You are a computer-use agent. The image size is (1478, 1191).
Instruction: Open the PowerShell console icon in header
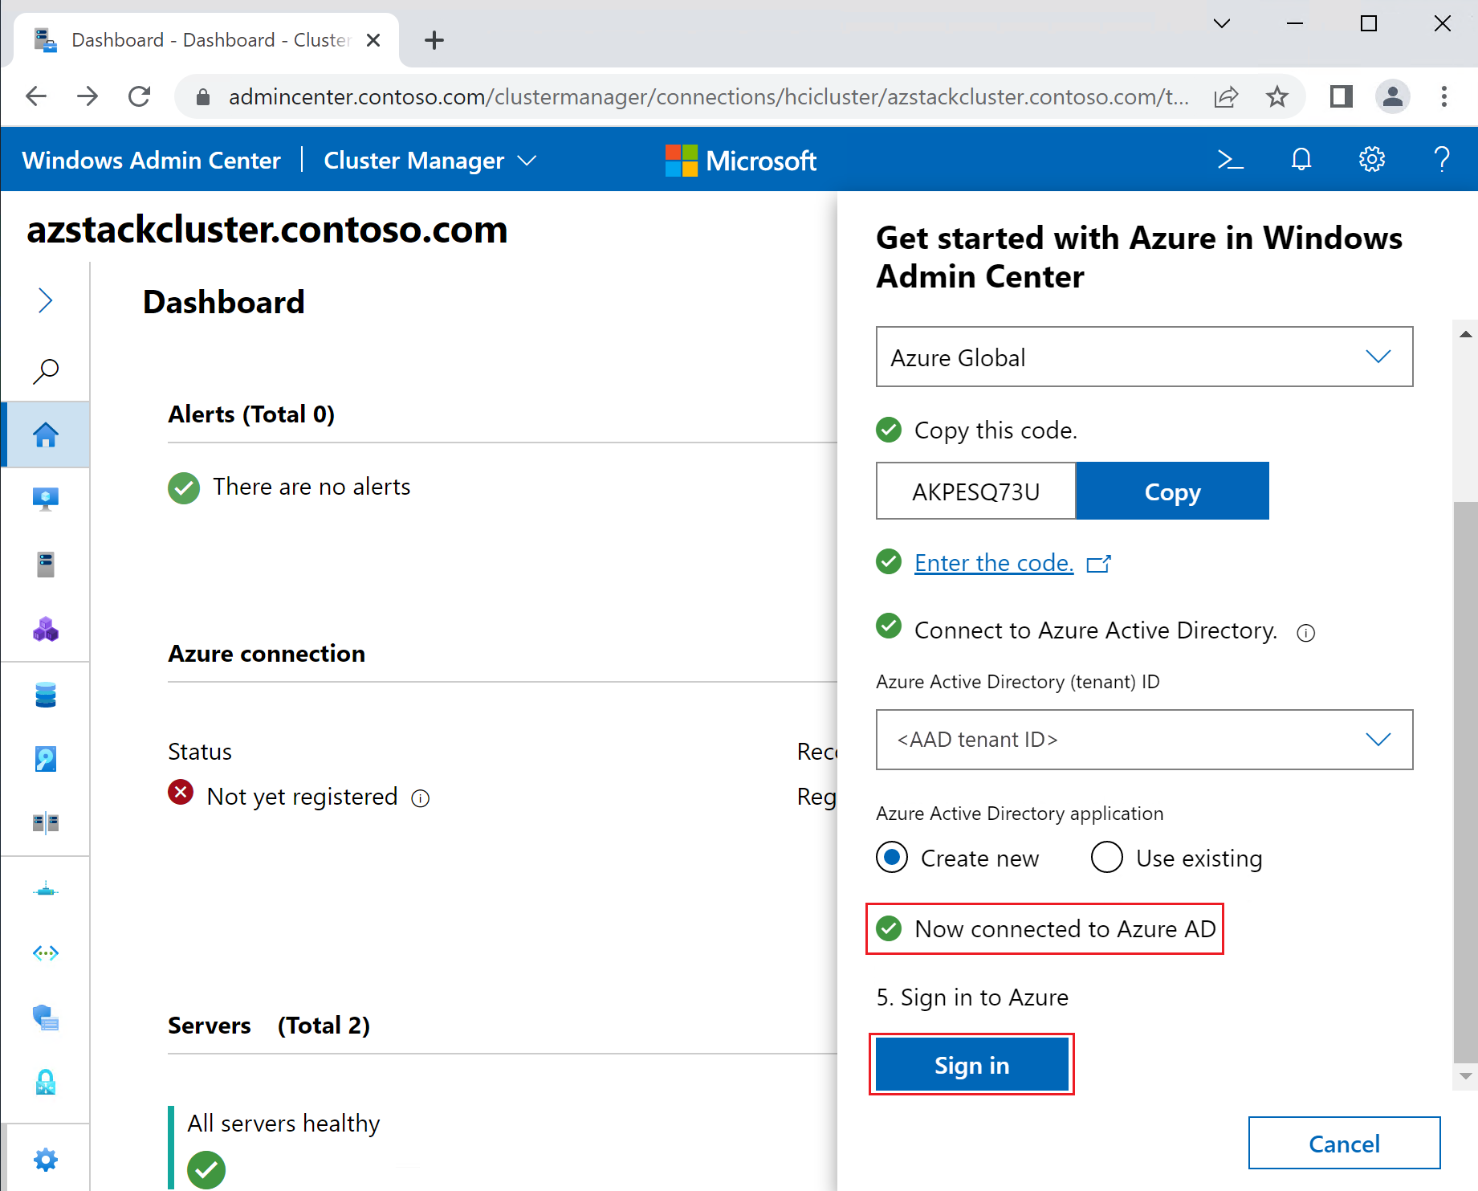point(1230,160)
